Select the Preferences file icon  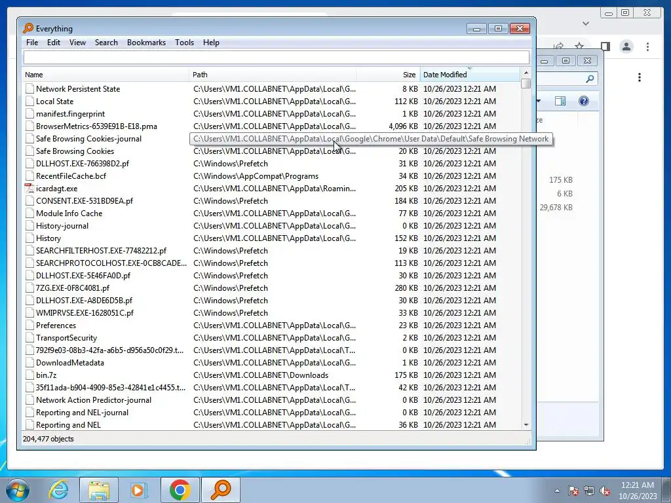tap(29, 326)
